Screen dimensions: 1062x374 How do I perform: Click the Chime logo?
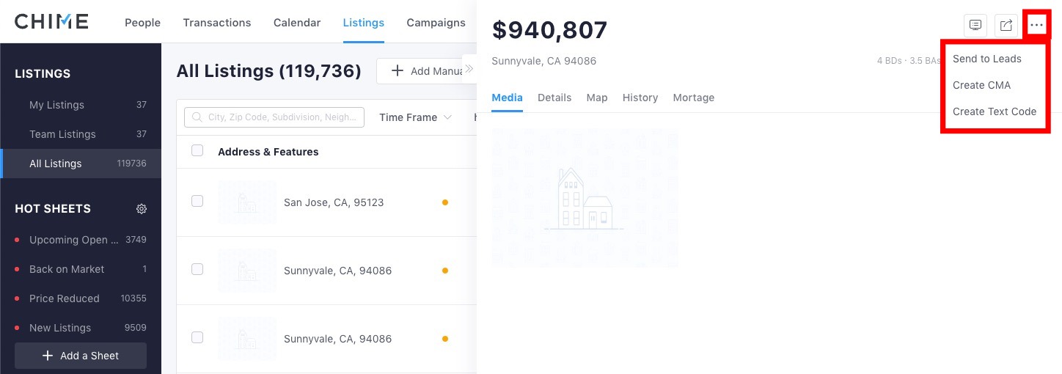[x=51, y=21]
